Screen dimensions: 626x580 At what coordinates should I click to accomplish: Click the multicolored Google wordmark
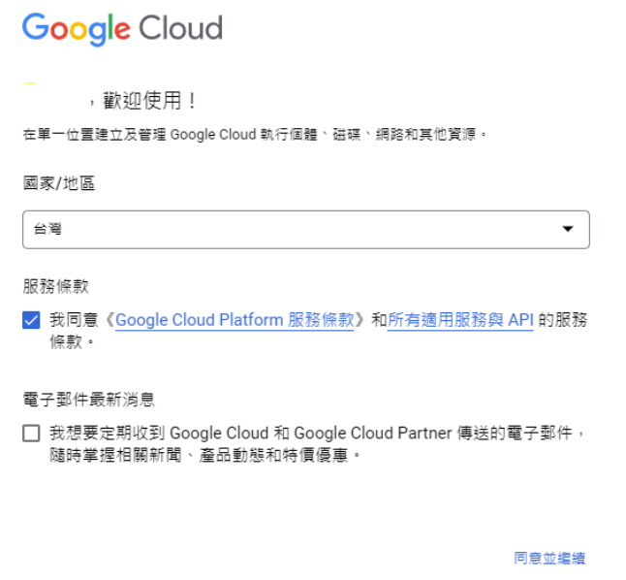pos(77,29)
